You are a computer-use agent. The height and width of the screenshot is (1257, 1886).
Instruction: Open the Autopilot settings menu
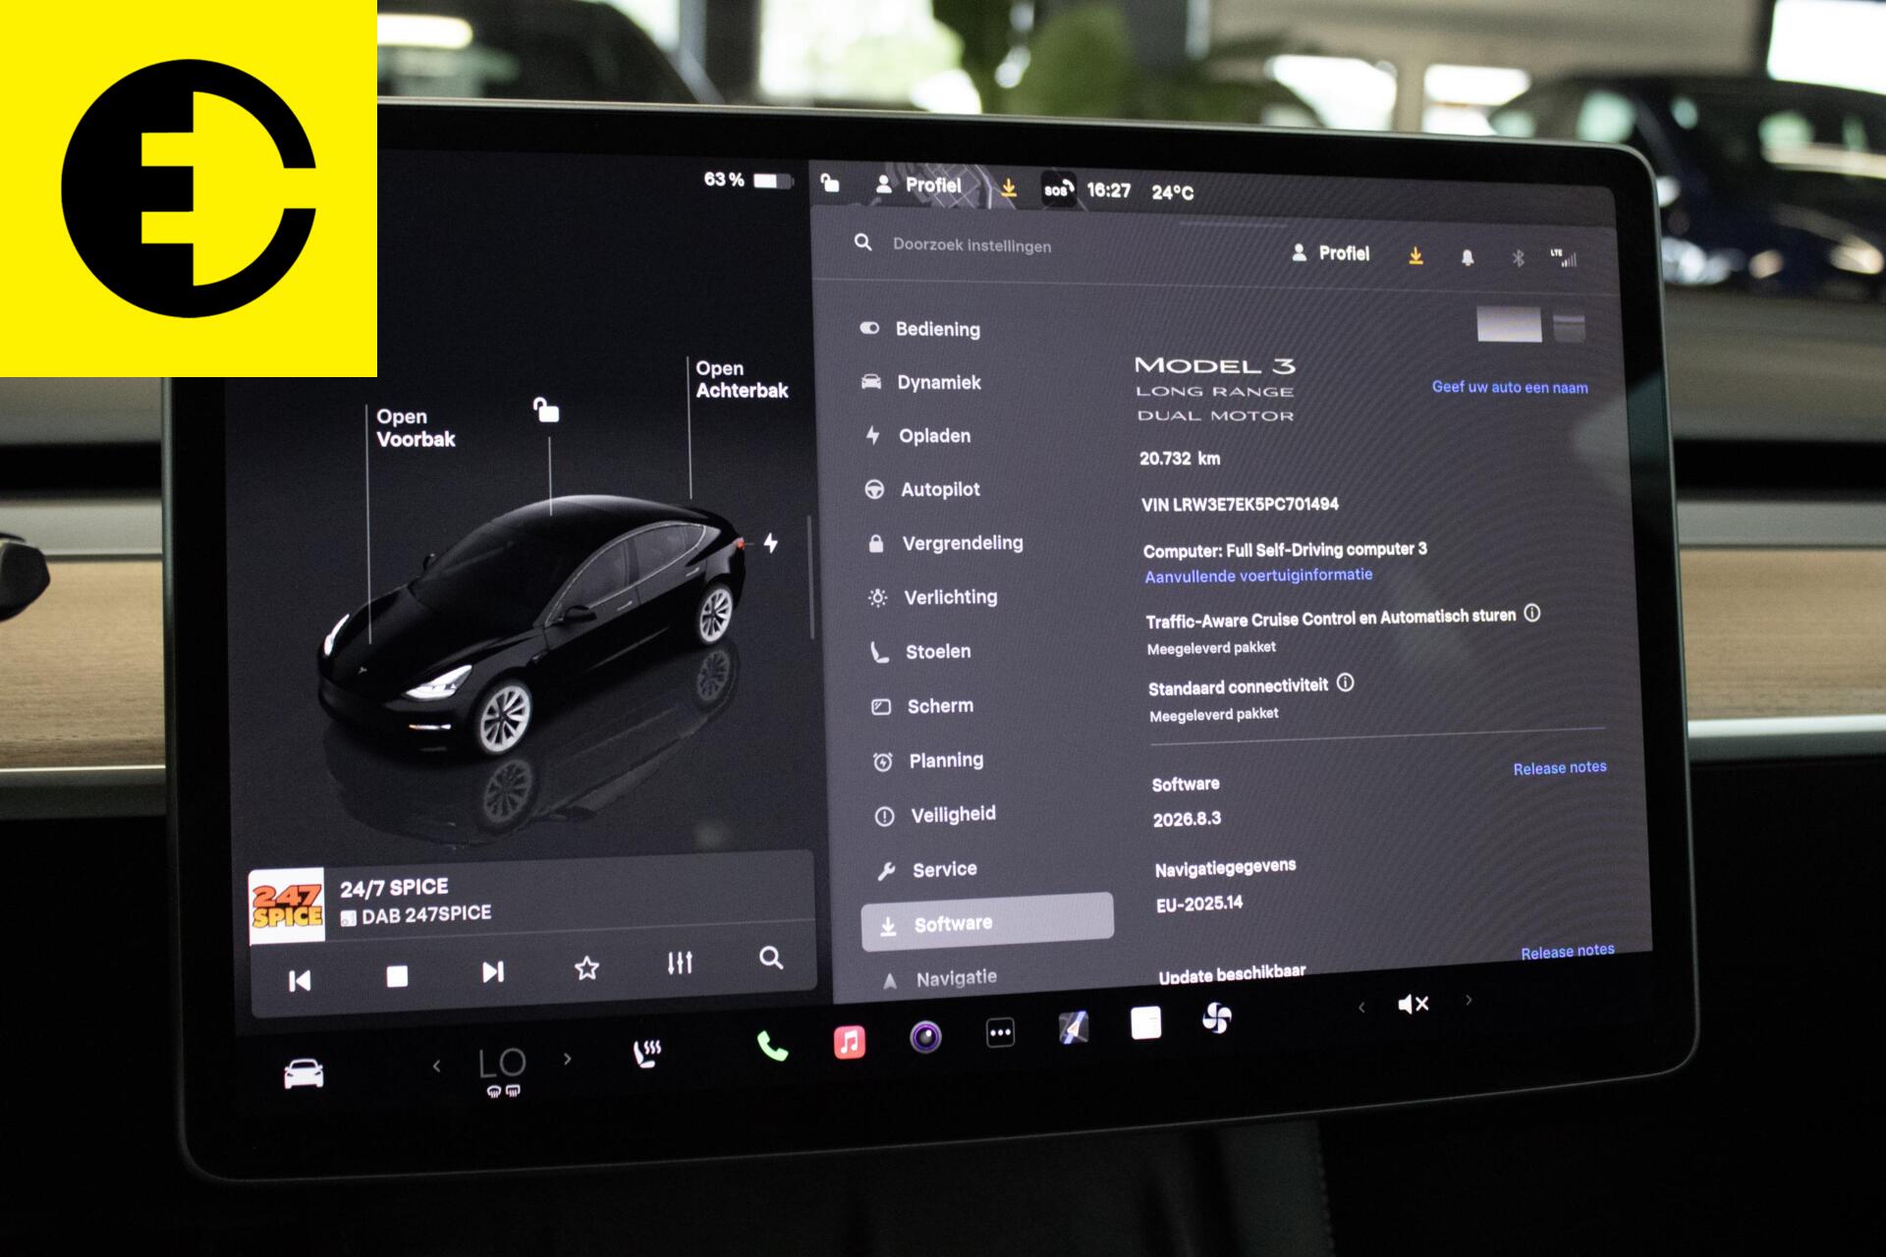tap(921, 489)
